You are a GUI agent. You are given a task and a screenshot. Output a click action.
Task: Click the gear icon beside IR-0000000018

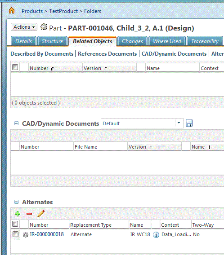[26, 235]
